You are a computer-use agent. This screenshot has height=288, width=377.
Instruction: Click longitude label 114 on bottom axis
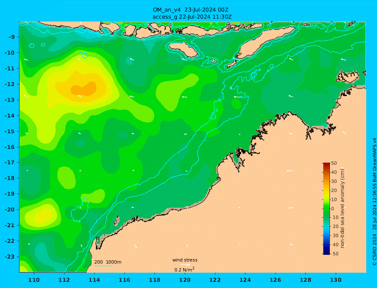[x=94, y=280]
